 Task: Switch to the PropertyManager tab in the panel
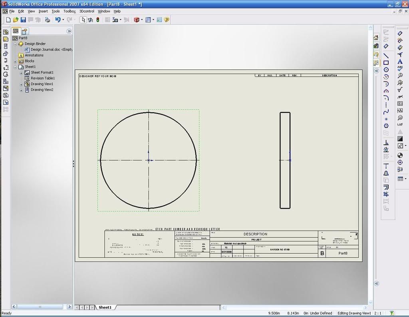pos(24,31)
